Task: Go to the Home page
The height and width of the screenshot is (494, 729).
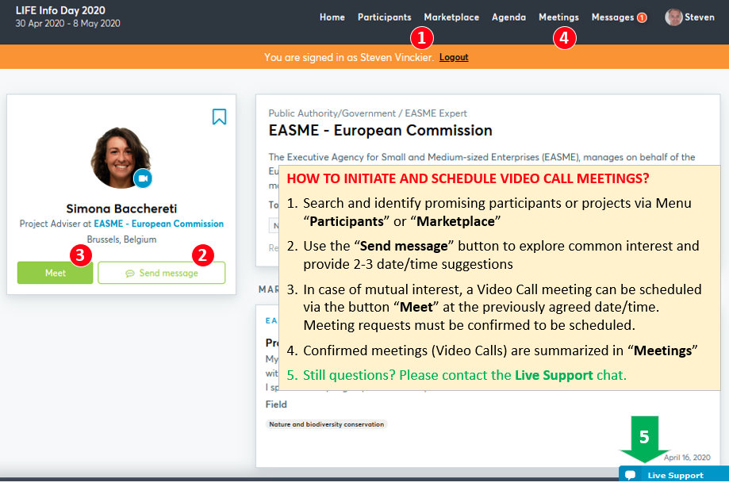Action: pos(332,17)
